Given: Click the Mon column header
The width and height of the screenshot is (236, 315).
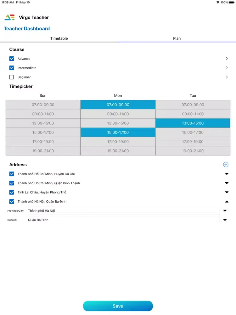Looking at the screenshot, I should point(118,96).
